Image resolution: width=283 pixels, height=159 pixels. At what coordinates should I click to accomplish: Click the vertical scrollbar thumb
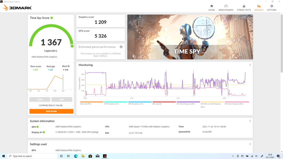tap(282, 44)
